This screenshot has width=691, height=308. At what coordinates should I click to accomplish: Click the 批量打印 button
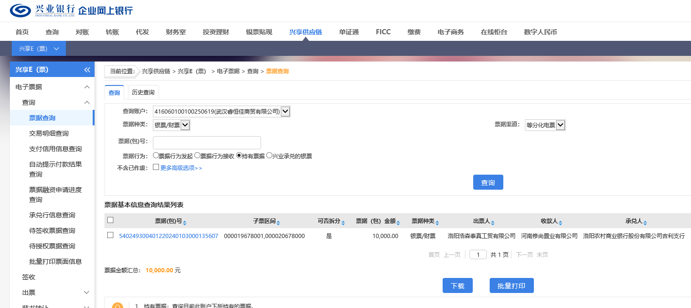512,285
